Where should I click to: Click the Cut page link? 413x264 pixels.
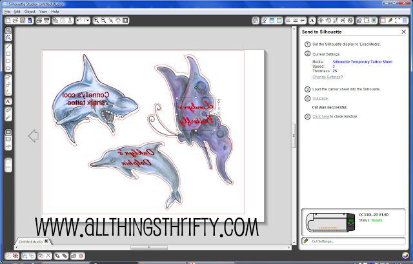(x=320, y=98)
